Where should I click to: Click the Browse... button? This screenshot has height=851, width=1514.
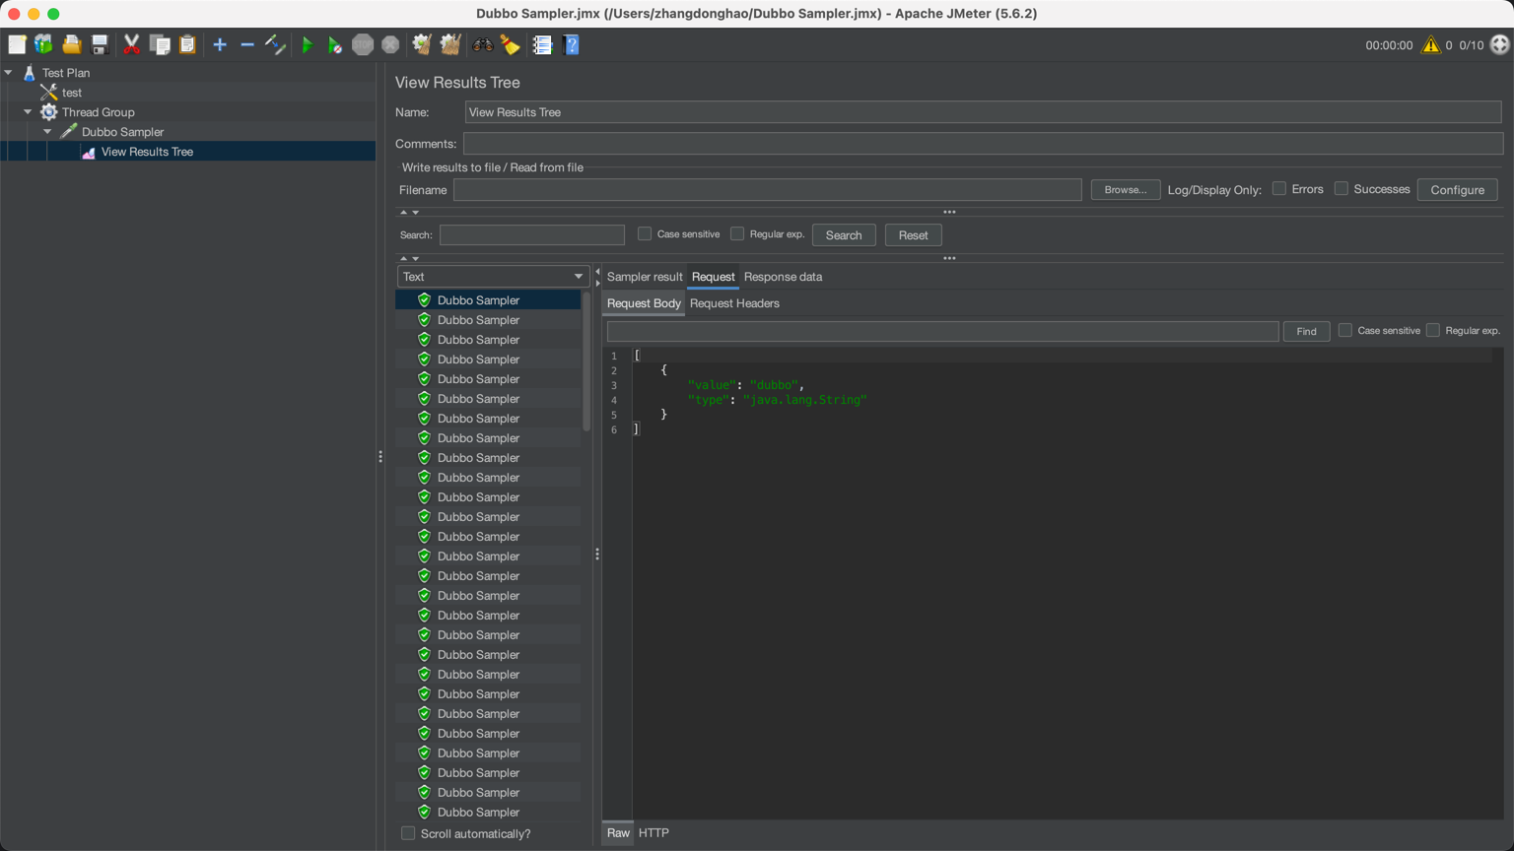[x=1126, y=190]
